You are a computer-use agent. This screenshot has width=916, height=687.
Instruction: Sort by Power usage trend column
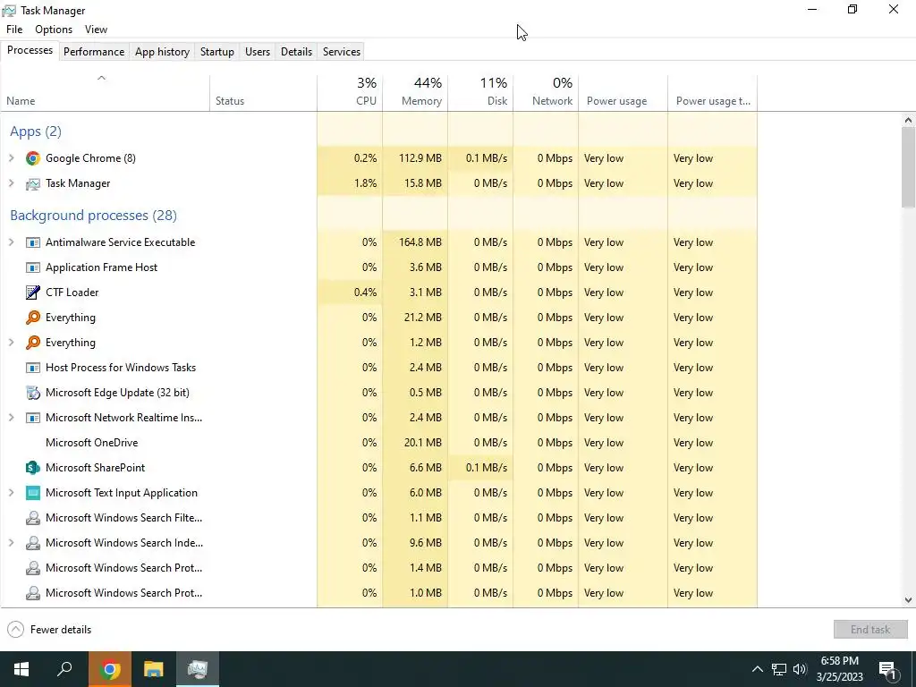tap(713, 93)
